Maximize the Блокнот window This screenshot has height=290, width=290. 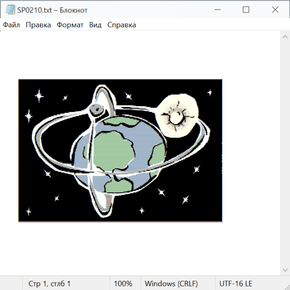pos(246,10)
